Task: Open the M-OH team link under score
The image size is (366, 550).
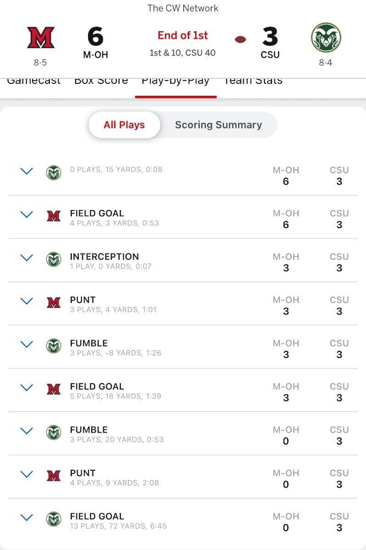Action: click(95, 55)
